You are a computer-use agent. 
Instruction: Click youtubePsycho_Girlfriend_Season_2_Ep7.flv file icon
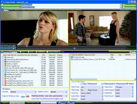click(5, 85)
